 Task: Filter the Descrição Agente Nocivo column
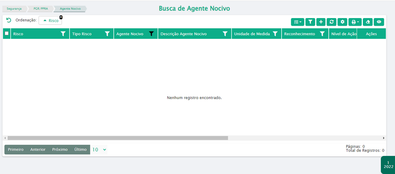(x=225, y=34)
